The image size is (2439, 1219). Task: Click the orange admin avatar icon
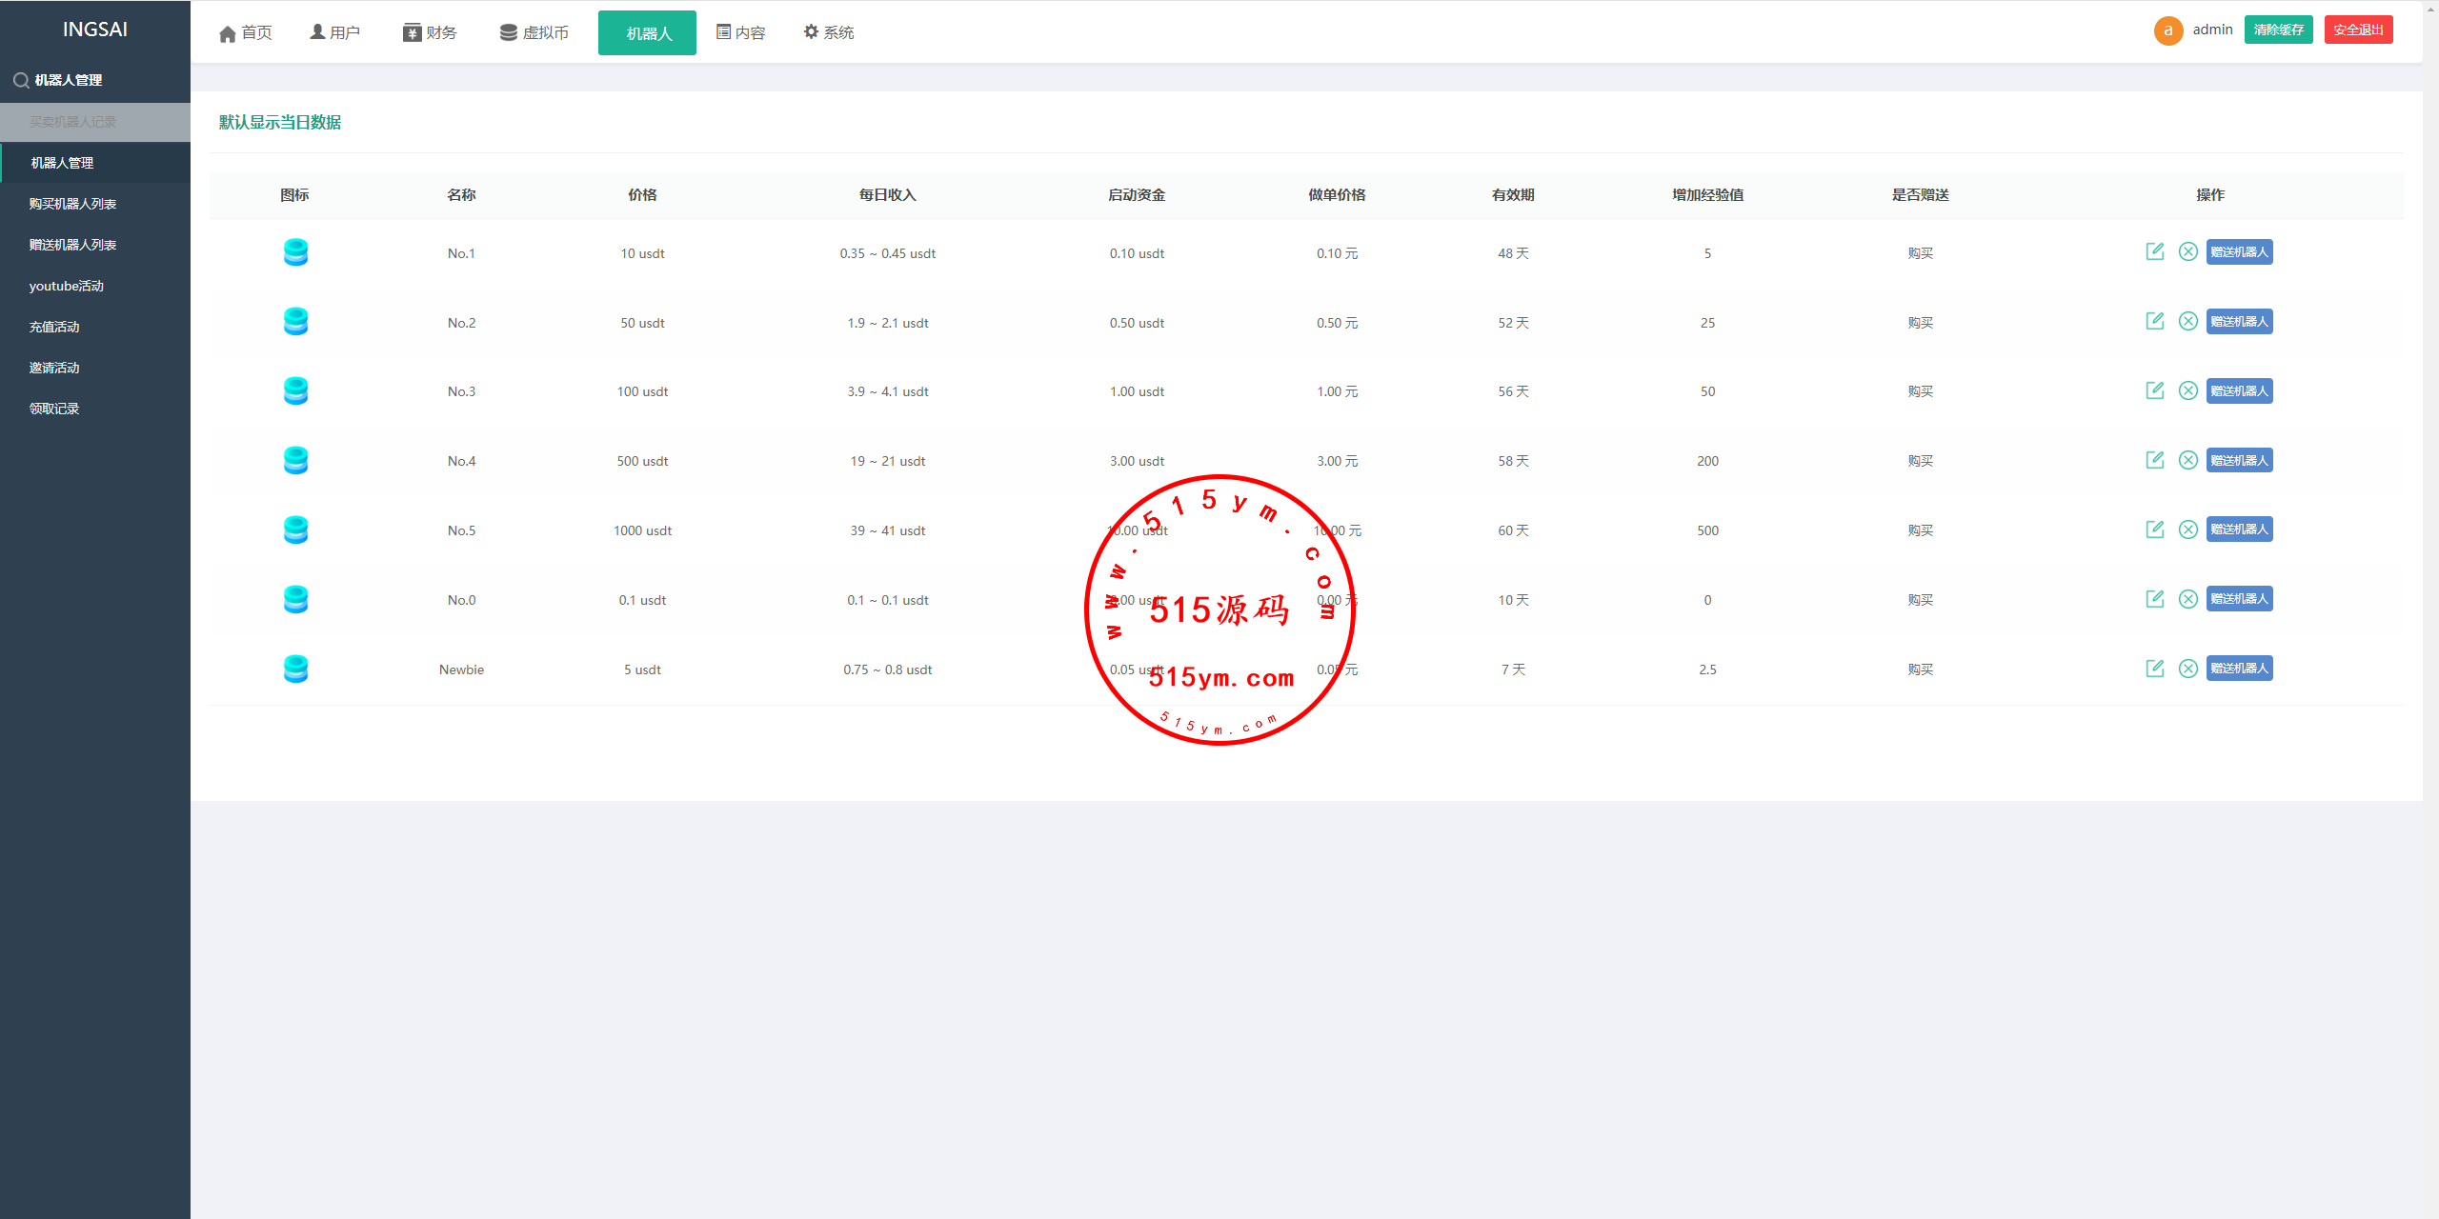2167,30
